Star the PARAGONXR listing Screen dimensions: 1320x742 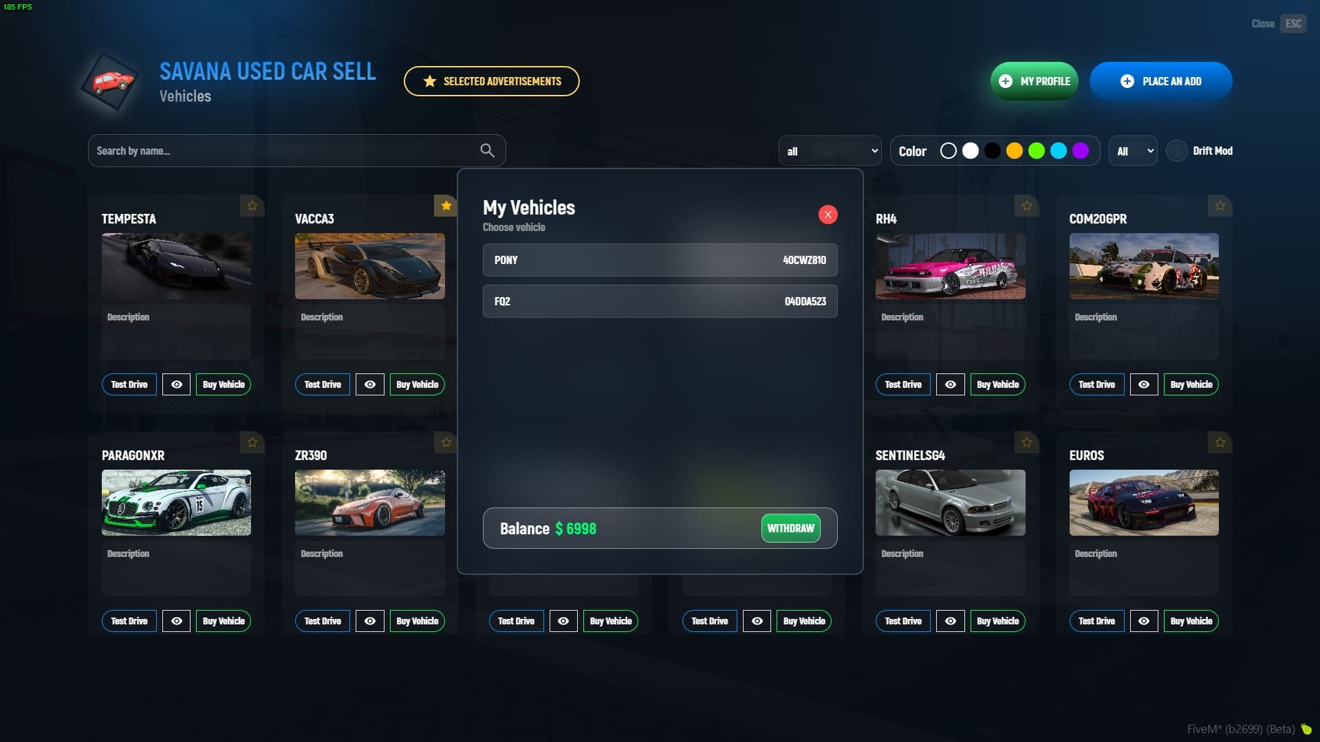point(252,442)
